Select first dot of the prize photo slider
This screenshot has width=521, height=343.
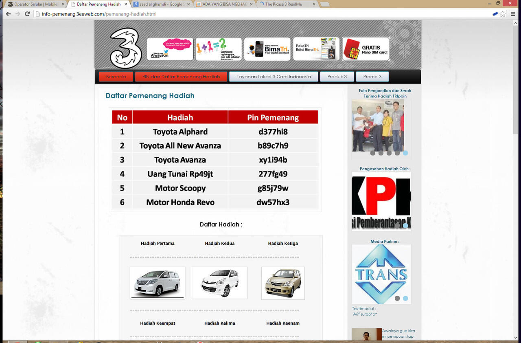(373, 153)
